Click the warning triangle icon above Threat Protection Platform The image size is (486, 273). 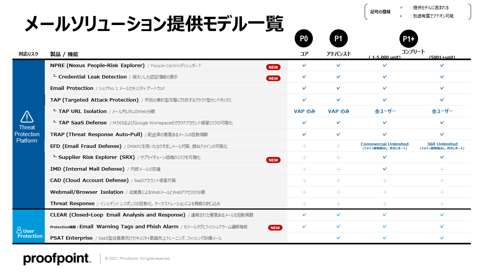pyautogui.click(x=27, y=116)
